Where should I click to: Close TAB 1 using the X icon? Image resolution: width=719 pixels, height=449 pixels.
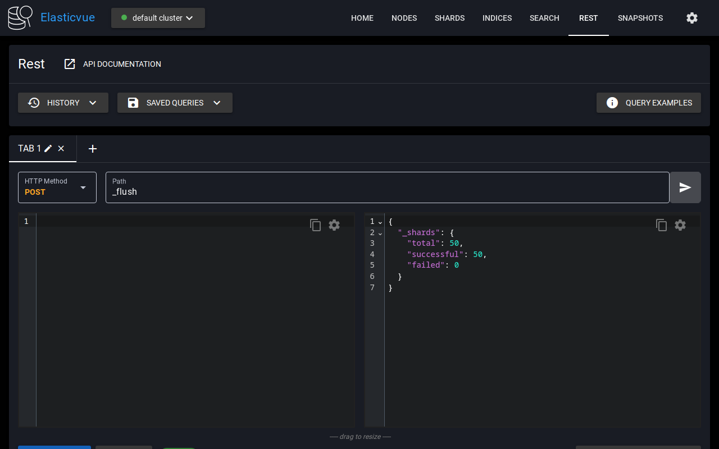61,149
